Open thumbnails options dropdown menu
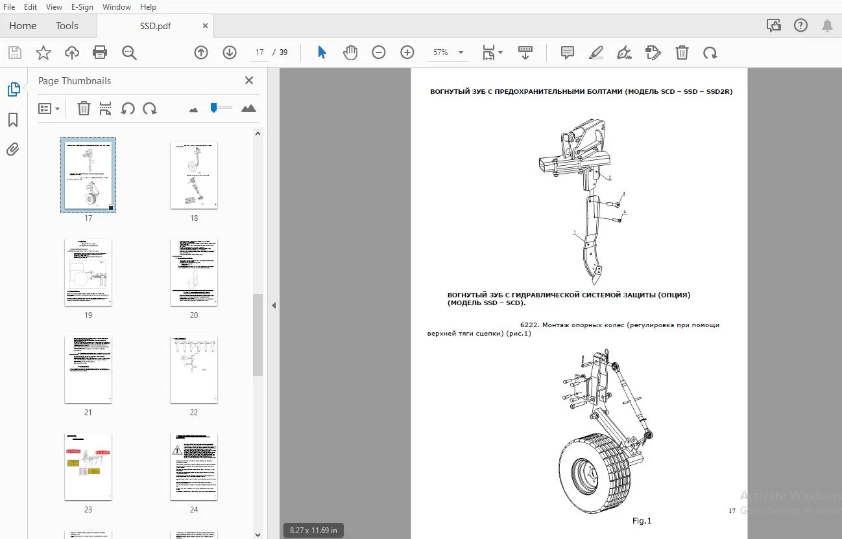 tap(49, 108)
